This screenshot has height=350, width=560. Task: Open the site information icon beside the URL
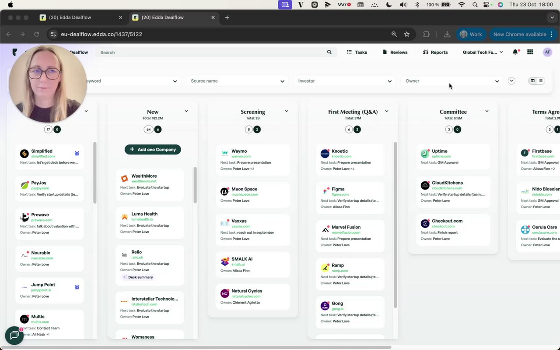[53, 34]
